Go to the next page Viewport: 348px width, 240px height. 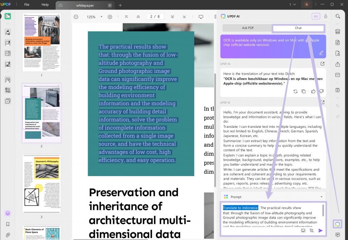172,17
